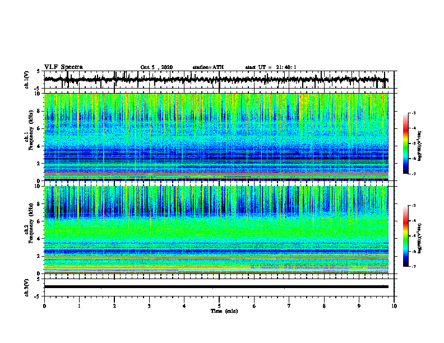Click inside the ch.2 spectrogram panel
The height and width of the screenshot is (343, 444).
pyautogui.click(x=216, y=230)
